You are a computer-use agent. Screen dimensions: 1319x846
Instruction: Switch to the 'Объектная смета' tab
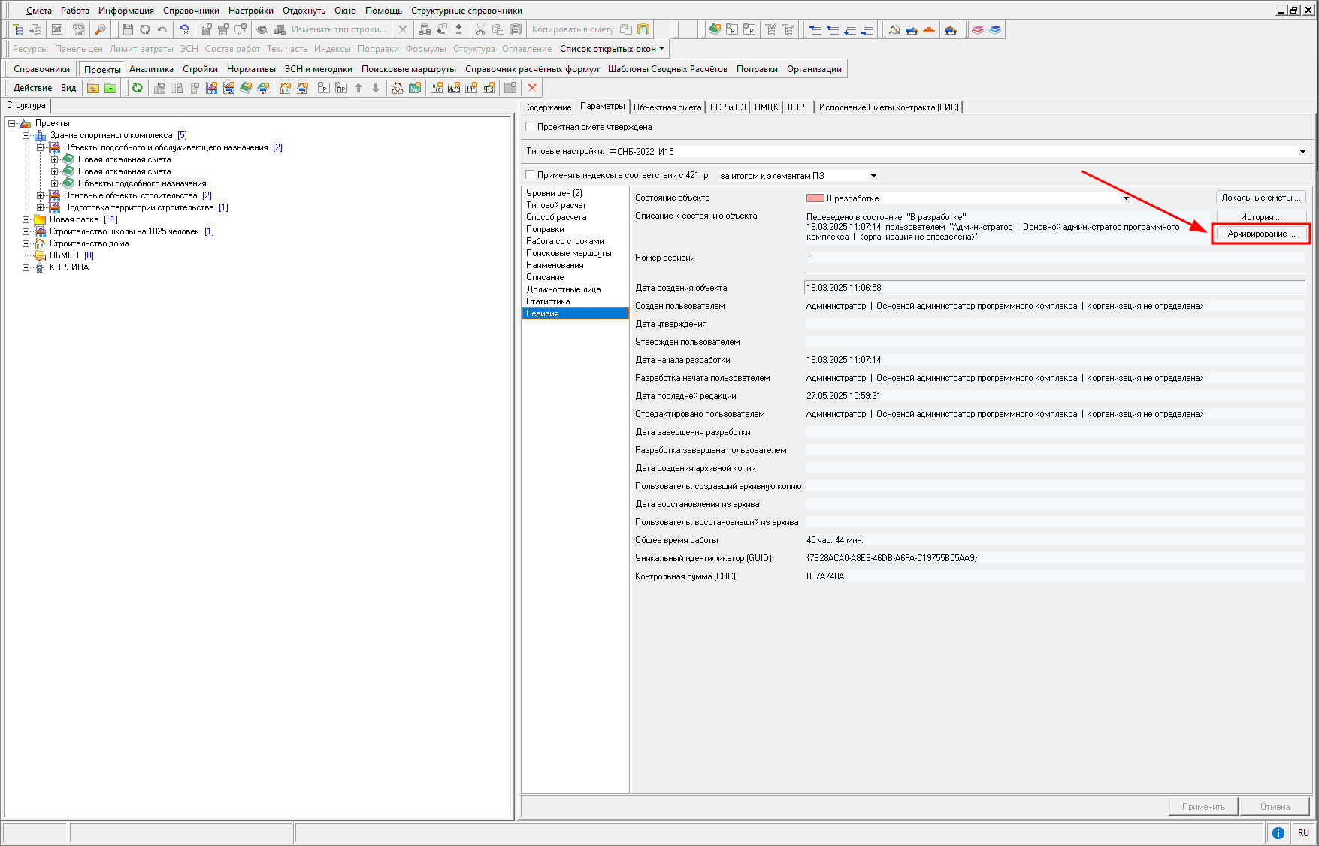(667, 107)
